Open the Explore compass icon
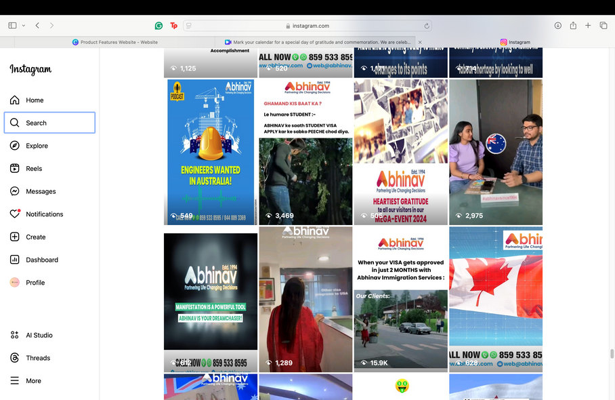The width and height of the screenshot is (615, 400). (x=15, y=146)
